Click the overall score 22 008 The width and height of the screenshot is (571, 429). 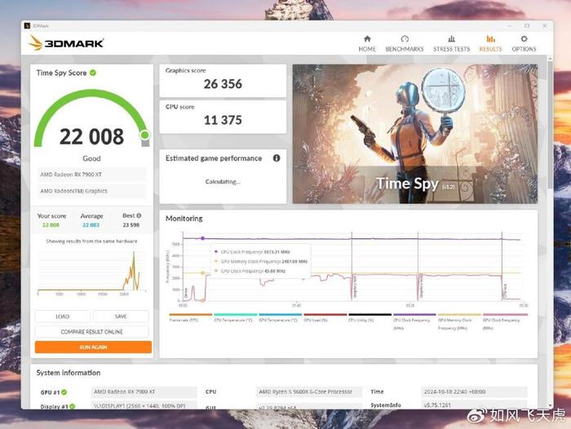[x=91, y=136]
